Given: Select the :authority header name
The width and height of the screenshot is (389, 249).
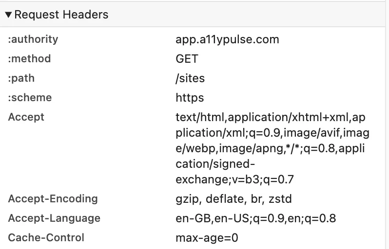Looking at the screenshot, I should [33, 39].
